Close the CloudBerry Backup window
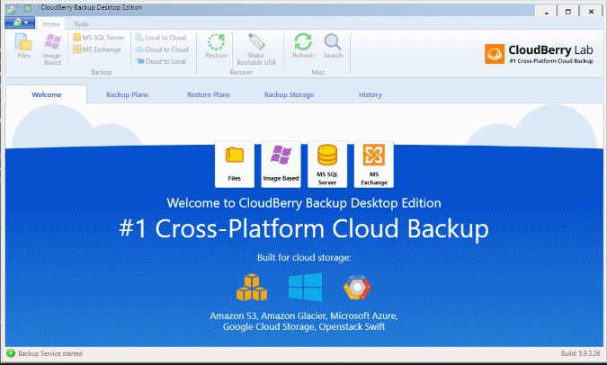 click(591, 11)
